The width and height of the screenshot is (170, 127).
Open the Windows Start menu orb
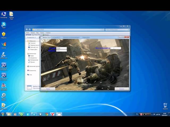click(3, 114)
